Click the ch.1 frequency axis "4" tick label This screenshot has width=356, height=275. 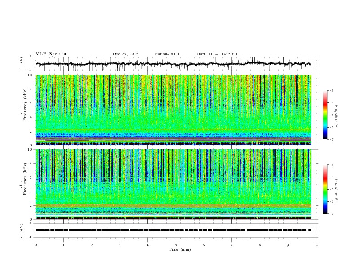click(31, 117)
